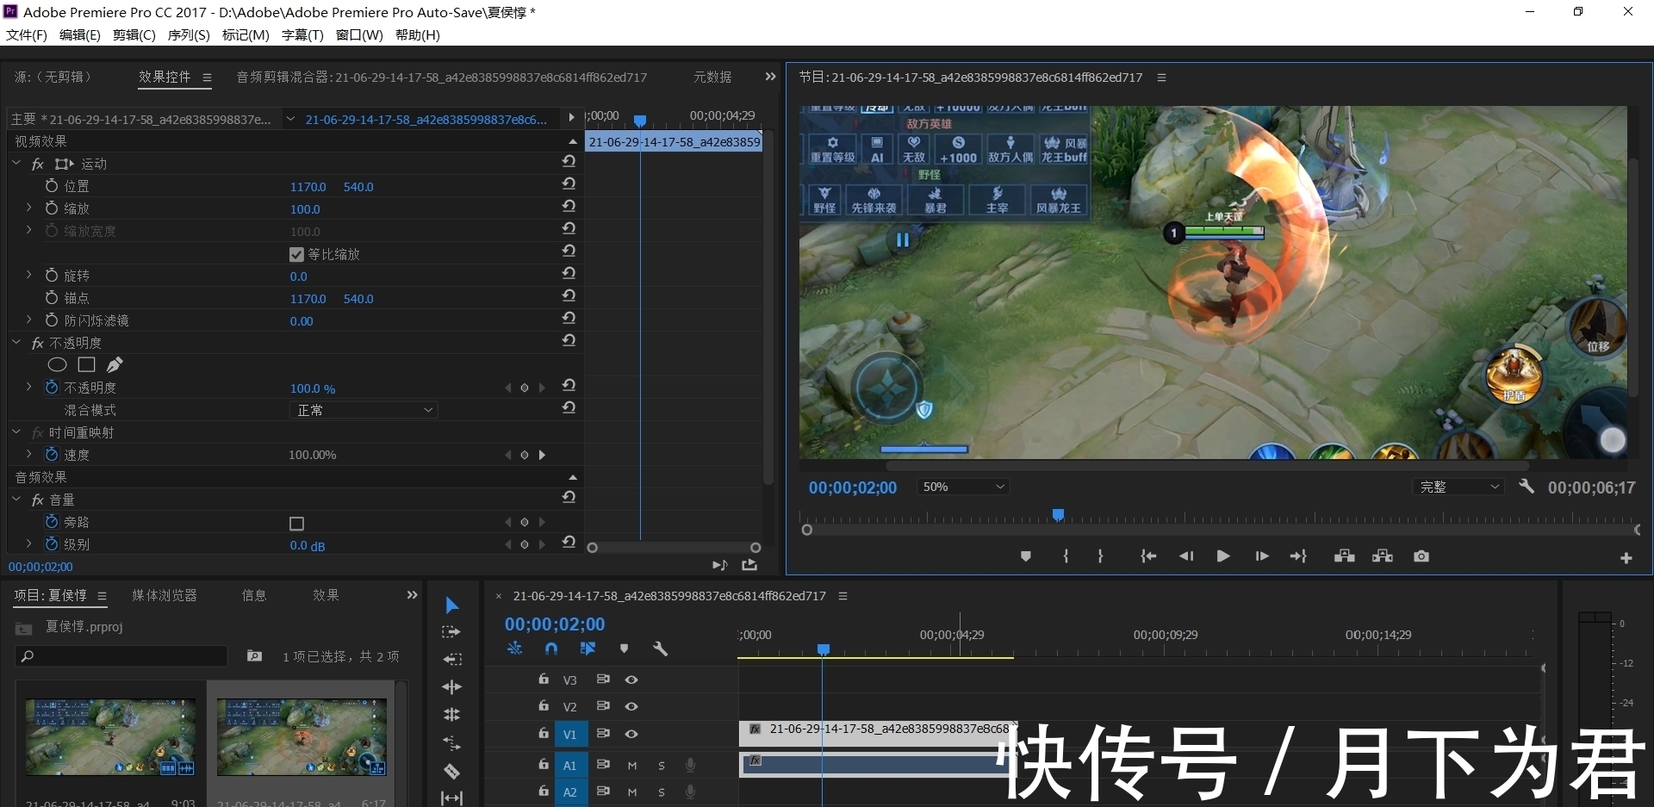Open the playback resolution dropdown

(x=1458, y=487)
